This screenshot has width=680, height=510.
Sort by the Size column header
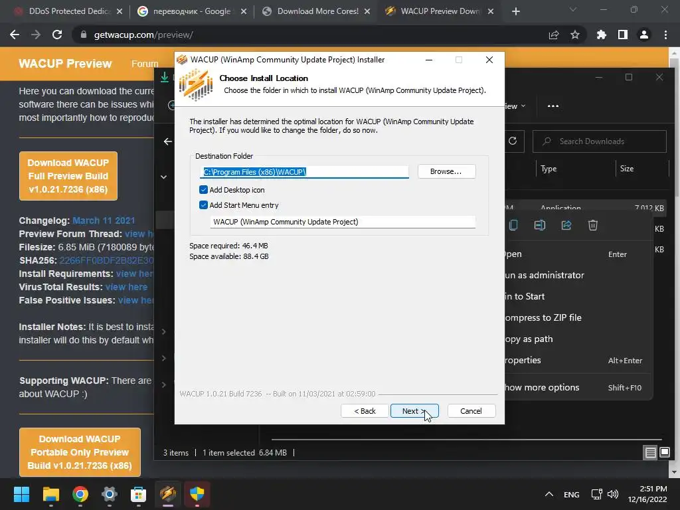point(627,169)
